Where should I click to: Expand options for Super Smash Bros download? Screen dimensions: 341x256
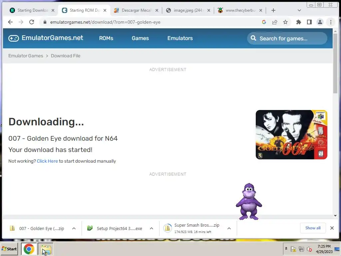(x=229, y=228)
